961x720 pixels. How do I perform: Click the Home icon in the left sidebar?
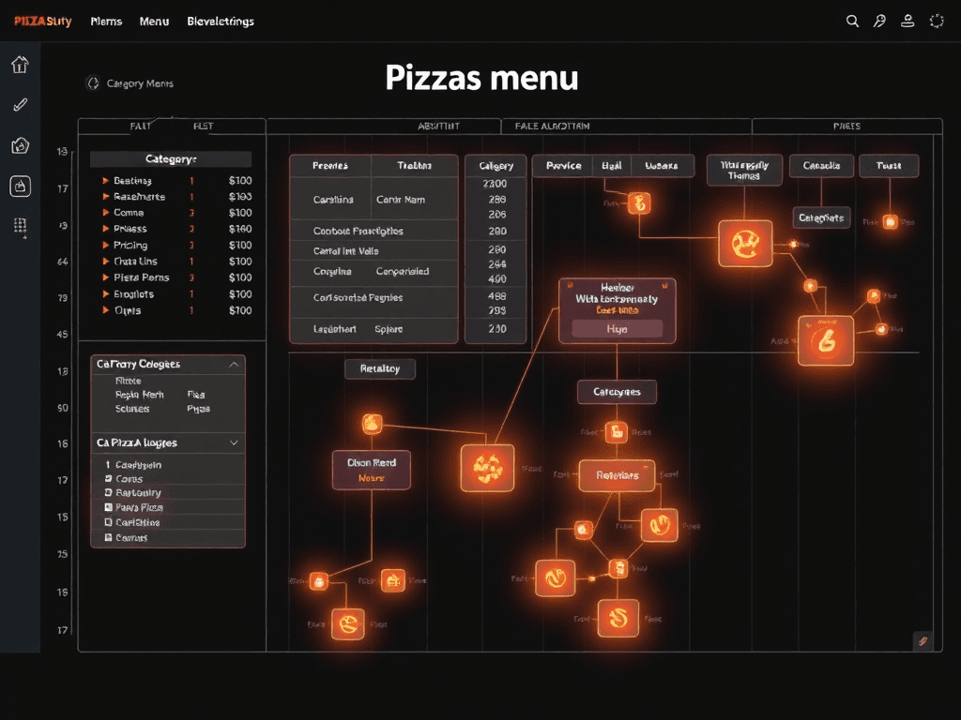20,65
